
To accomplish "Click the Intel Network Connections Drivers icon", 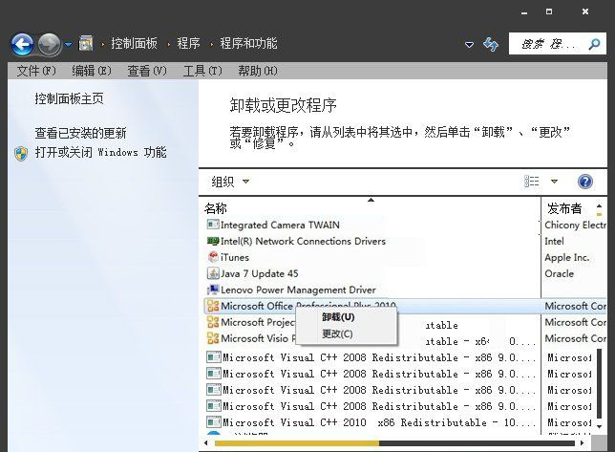I will click(x=213, y=241).
